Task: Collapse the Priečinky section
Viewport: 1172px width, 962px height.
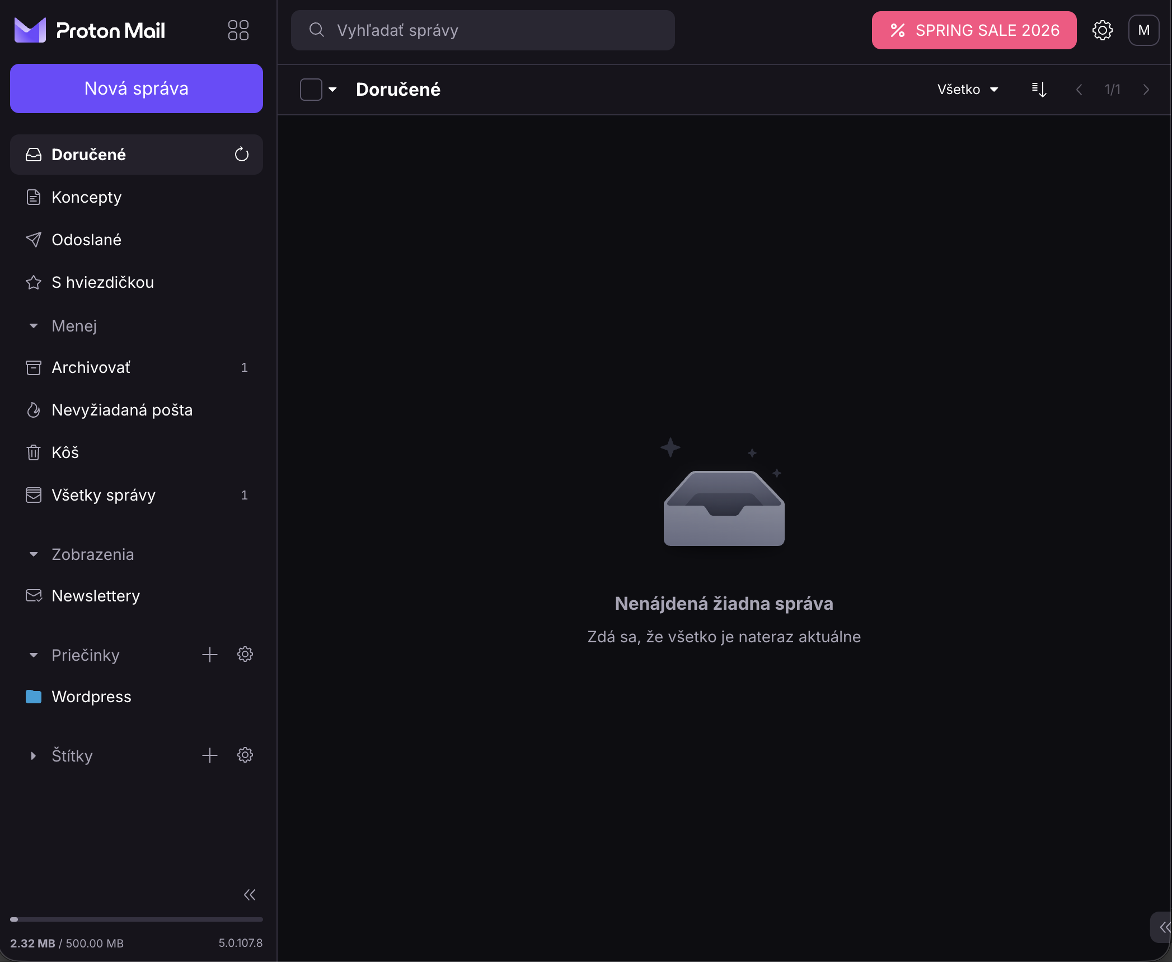Action: pos(34,655)
